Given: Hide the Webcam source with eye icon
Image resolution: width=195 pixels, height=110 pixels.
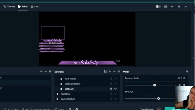Looking at the screenshot, I should [x=115, y=89].
